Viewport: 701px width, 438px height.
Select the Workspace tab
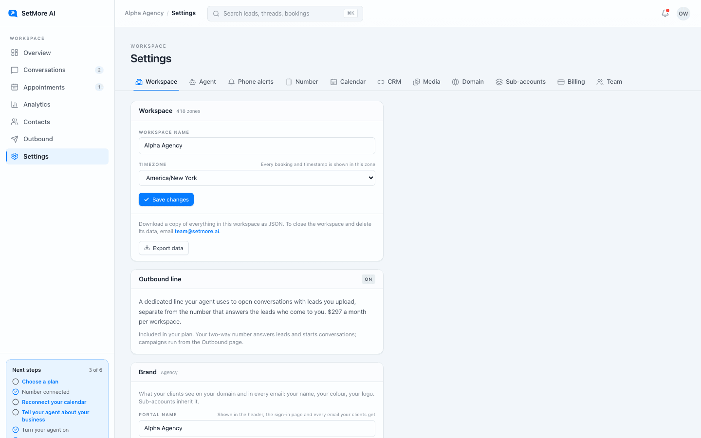tap(156, 82)
